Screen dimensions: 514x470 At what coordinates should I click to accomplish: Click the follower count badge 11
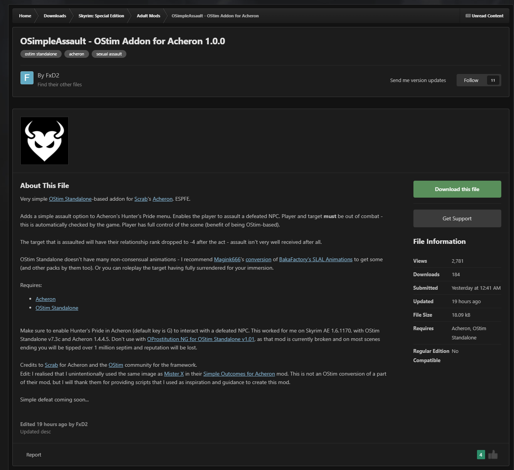(x=493, y=80)
